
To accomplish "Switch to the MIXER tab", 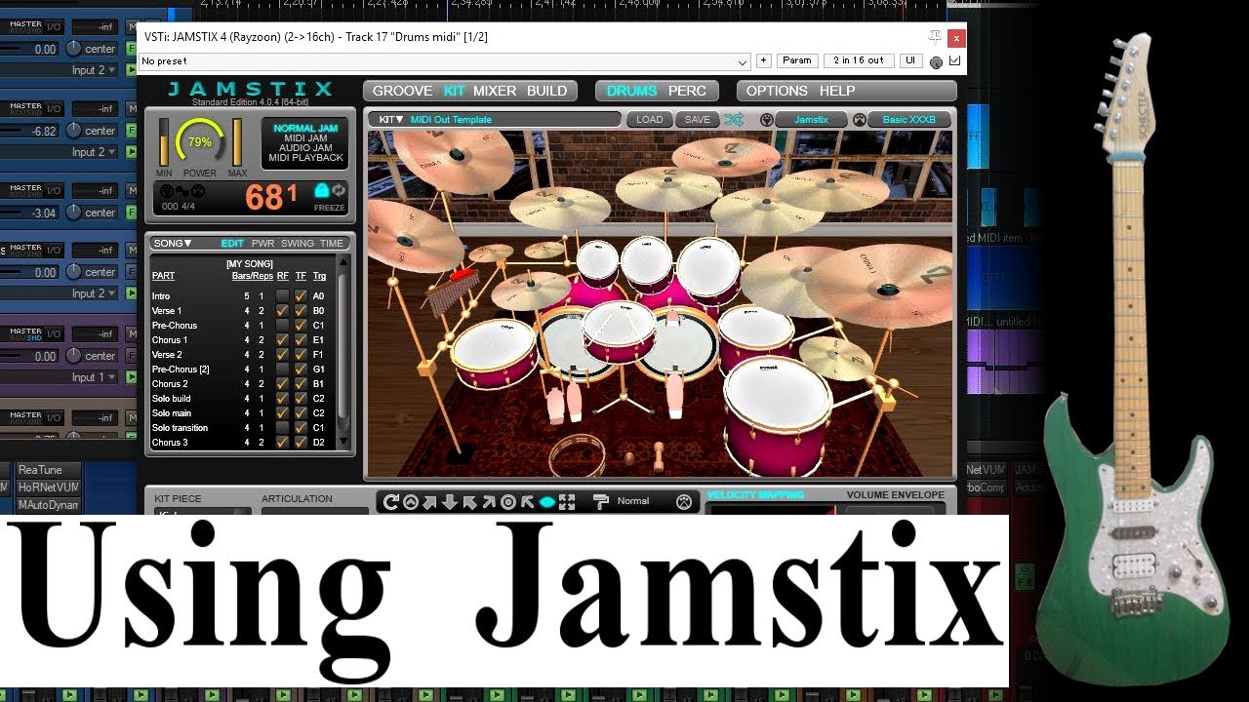I will (495, 91).
